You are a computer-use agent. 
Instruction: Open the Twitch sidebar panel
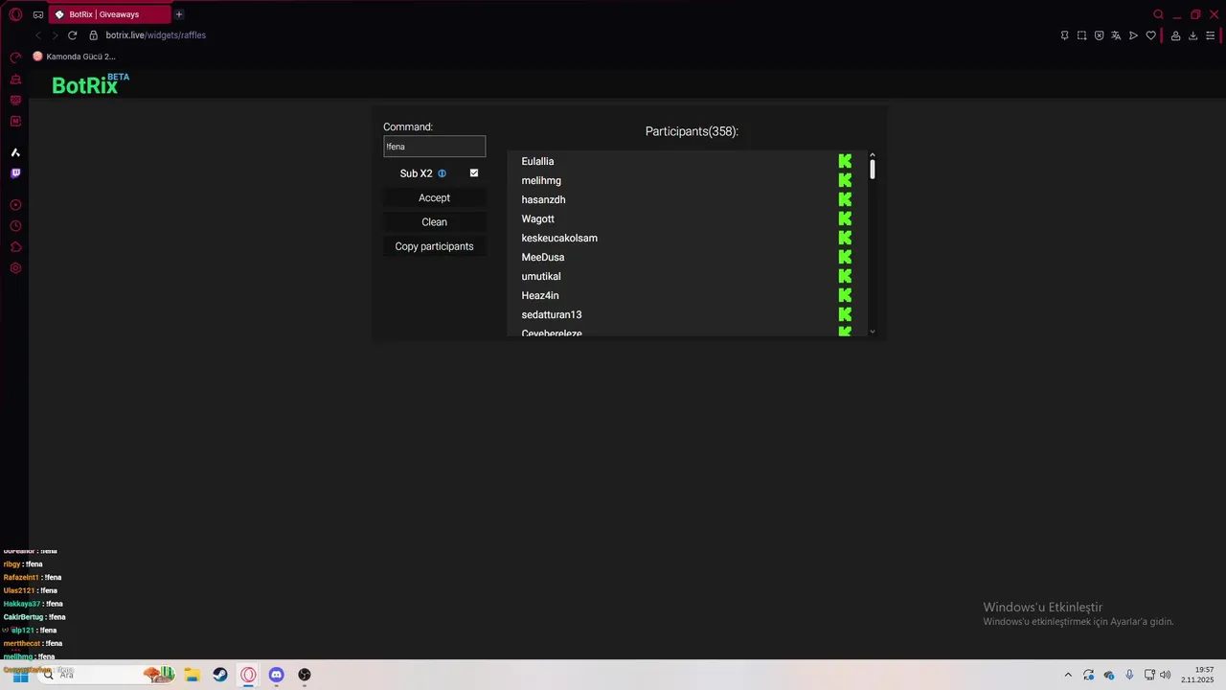15,173
